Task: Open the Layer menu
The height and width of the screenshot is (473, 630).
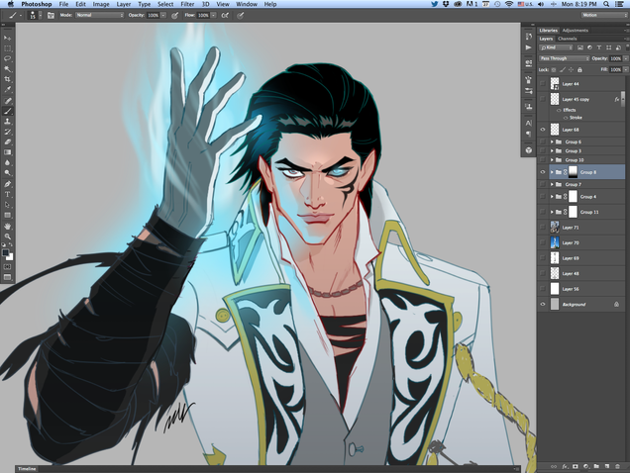Action: click(x=124, y=4)
